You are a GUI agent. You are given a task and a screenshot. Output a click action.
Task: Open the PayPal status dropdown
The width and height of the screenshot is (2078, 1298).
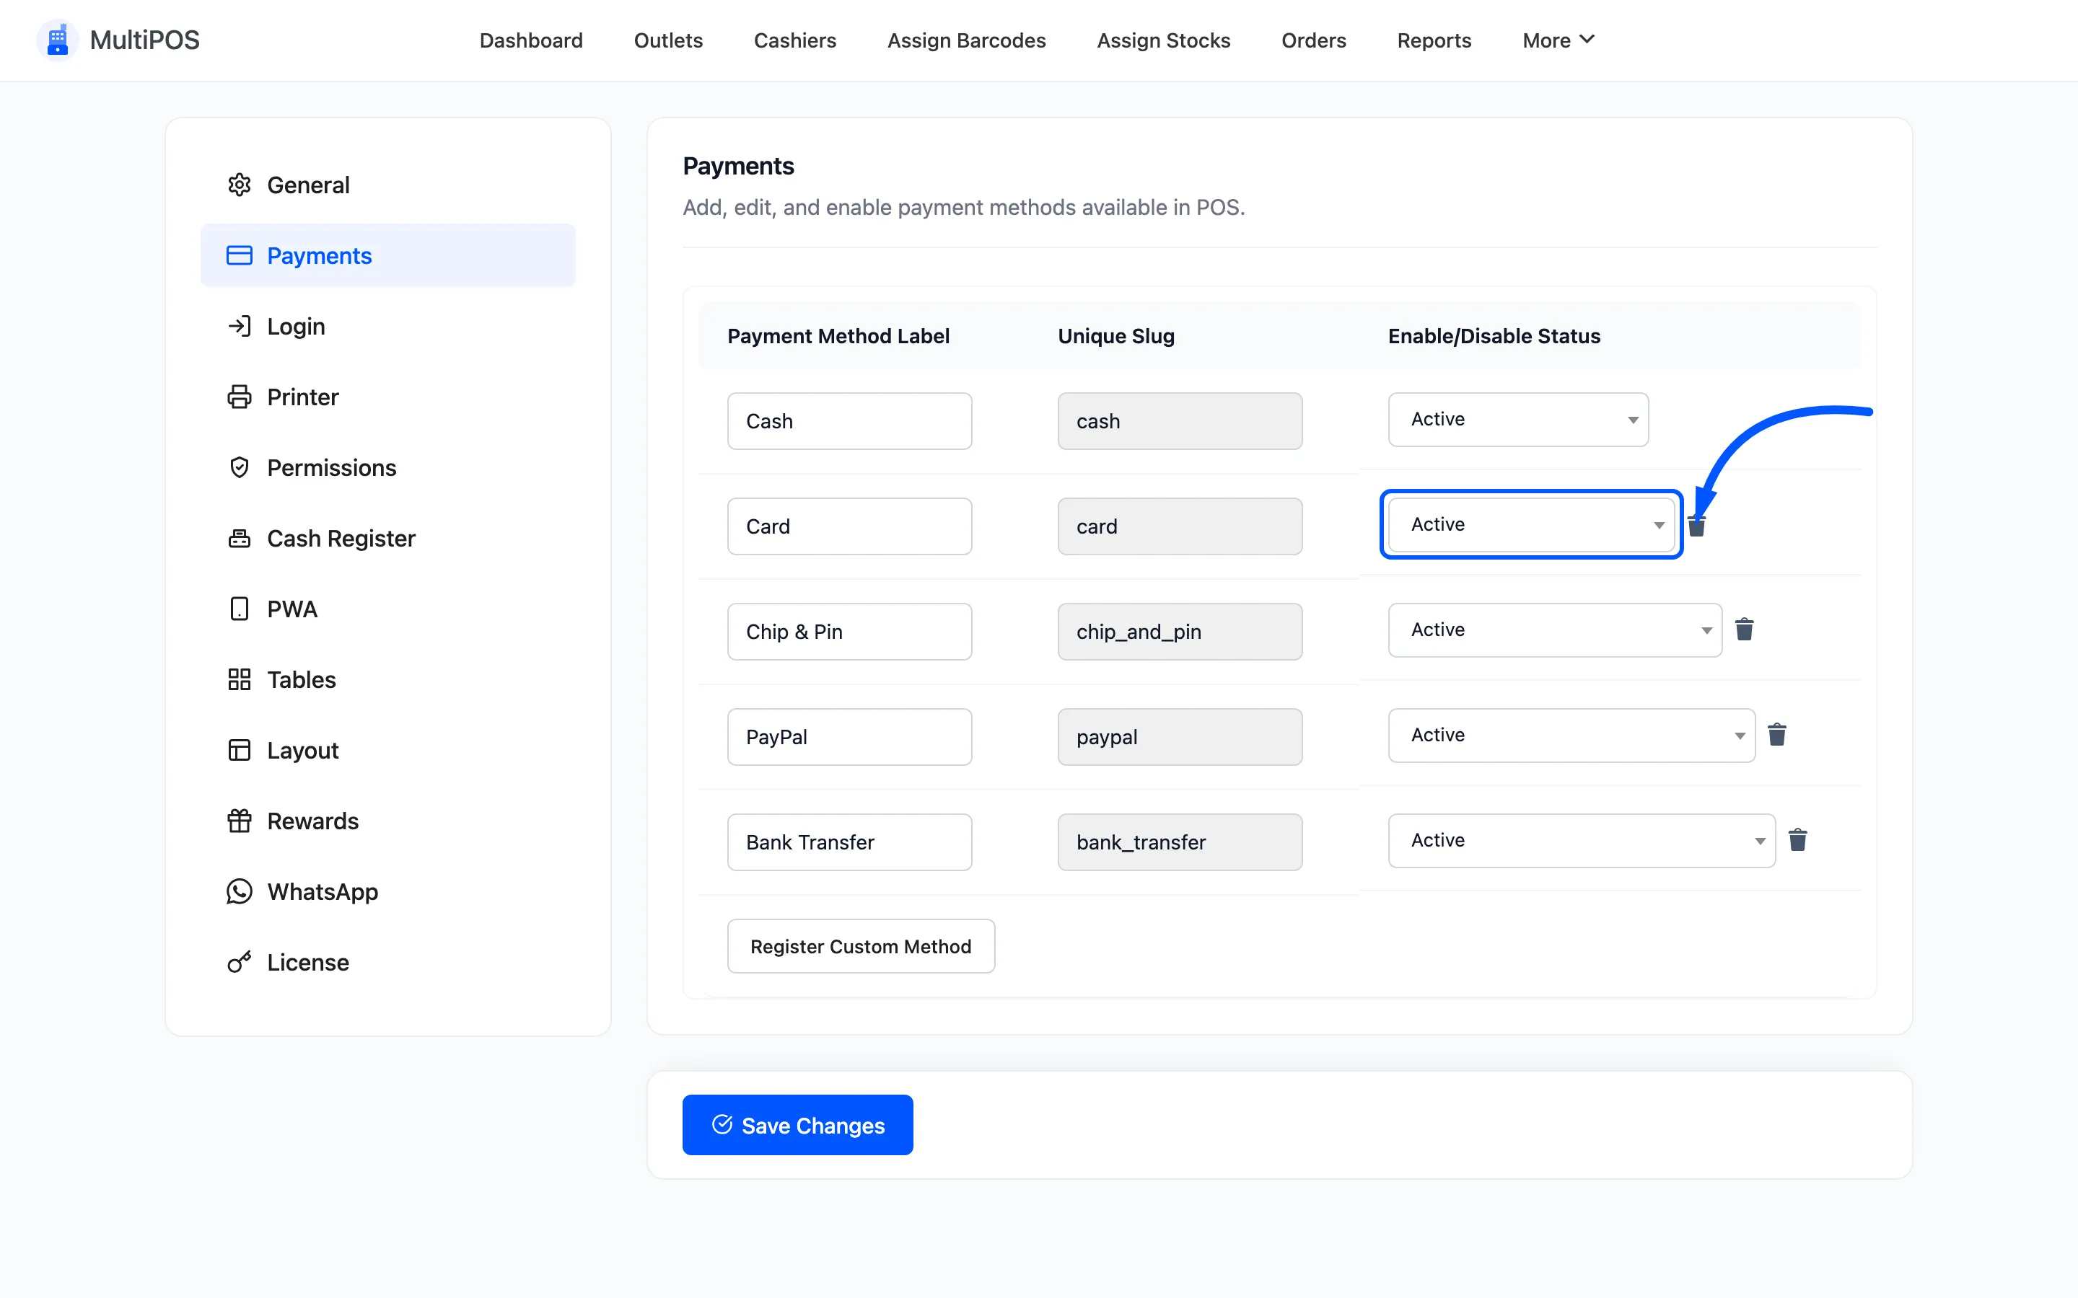tap(1571, 736)
